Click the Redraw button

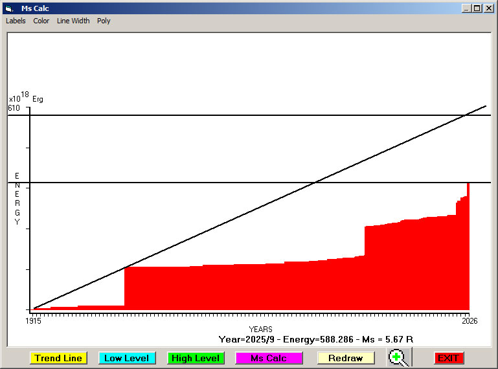coord(346,358)
